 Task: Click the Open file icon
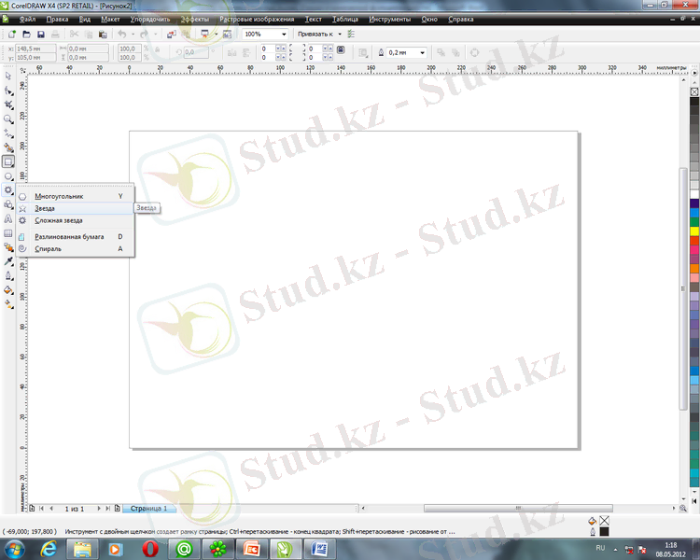click(x=26, y=34)
